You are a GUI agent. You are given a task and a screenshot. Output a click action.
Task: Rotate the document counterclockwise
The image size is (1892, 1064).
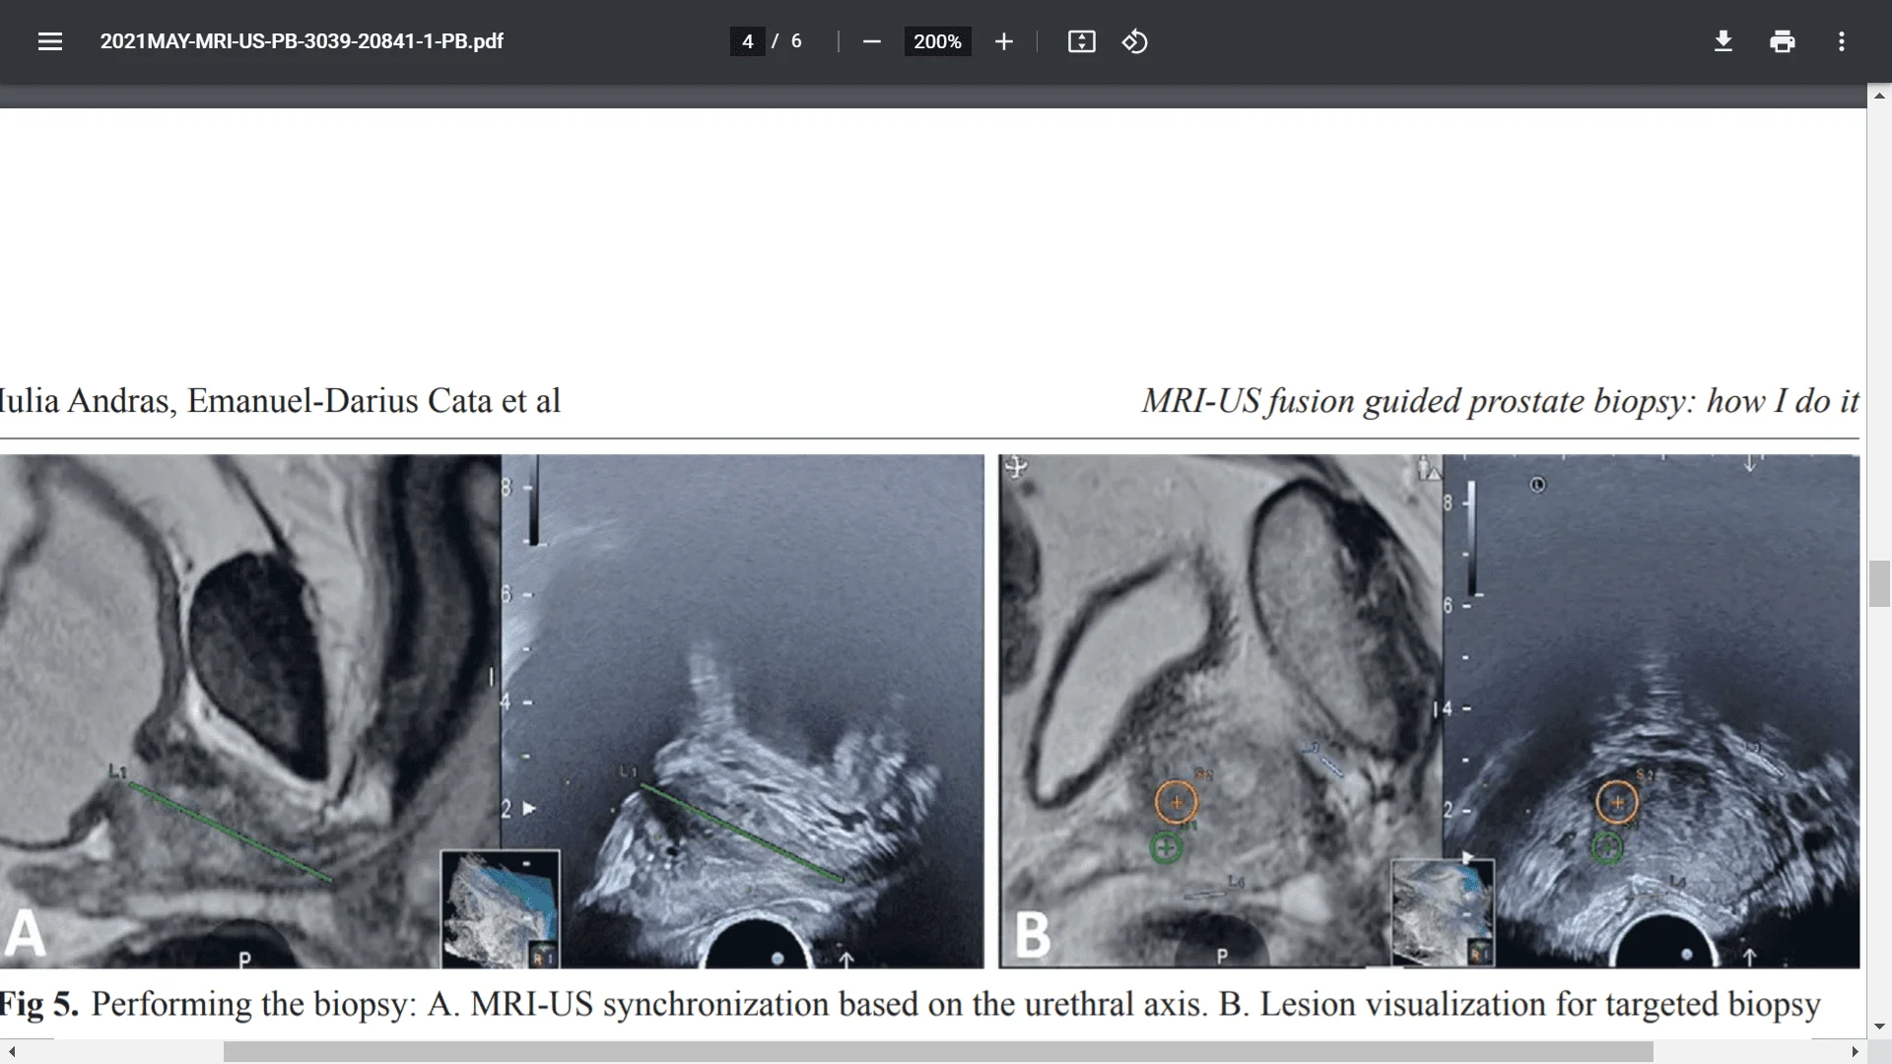coord(1134,41)
